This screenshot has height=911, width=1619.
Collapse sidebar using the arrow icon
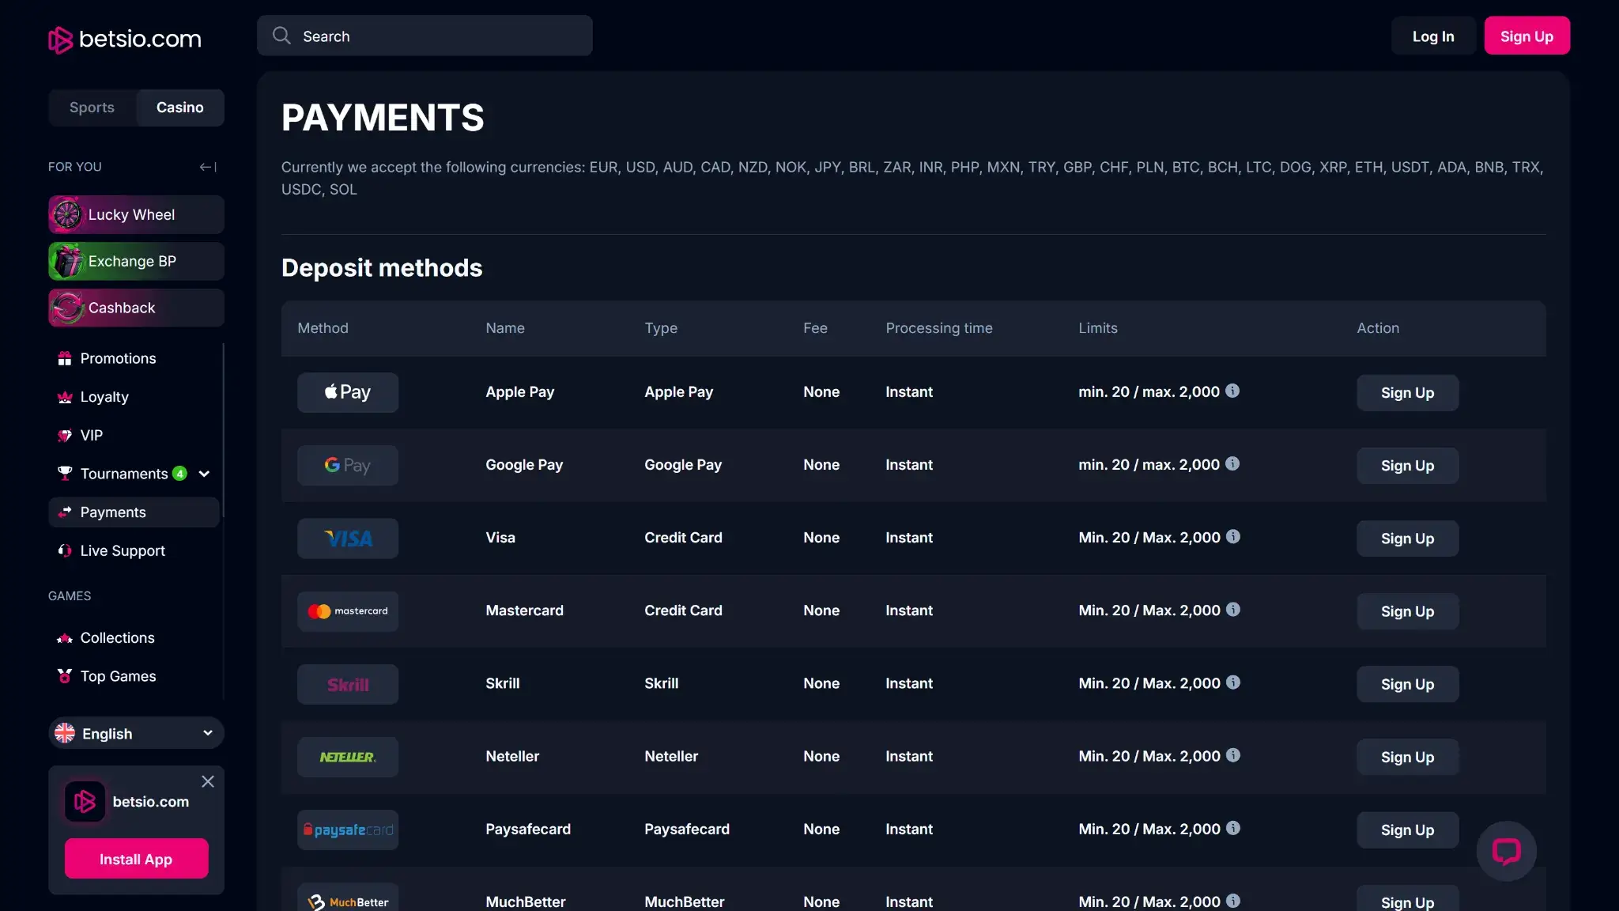208,167
